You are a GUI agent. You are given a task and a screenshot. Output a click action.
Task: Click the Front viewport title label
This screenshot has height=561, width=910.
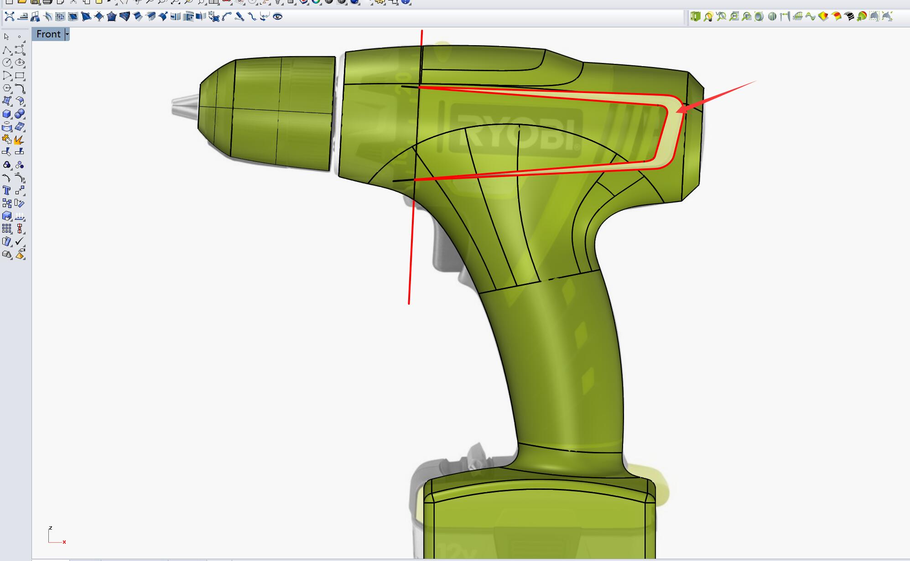[x=48, y=34]
